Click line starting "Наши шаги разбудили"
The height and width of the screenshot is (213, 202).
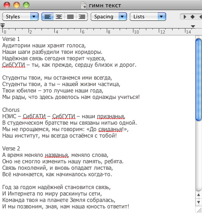(x=52, y=52)
